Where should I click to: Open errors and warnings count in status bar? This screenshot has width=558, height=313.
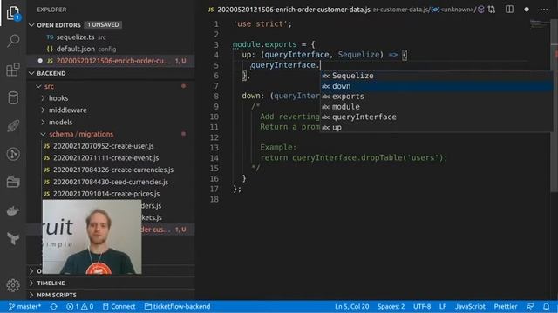point(79,307)
